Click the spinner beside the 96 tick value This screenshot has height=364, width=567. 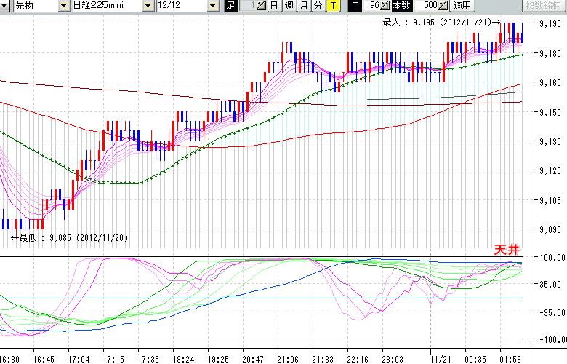point(385,6)
